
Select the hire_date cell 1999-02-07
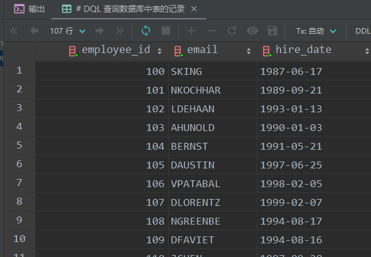(314, 202)
